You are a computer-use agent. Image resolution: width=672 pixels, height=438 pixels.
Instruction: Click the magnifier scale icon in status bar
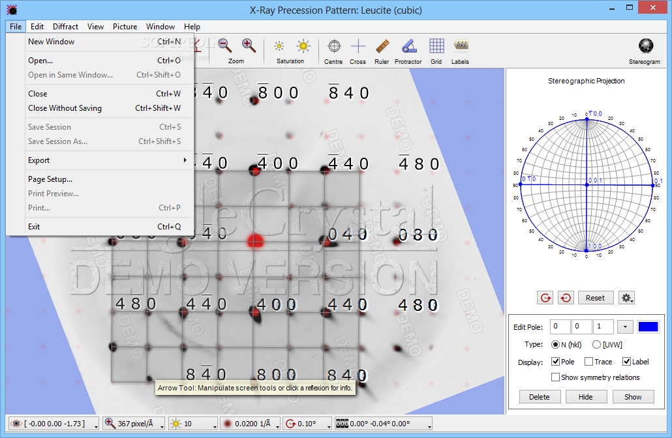pyautogui.click(x=110, y=424)
